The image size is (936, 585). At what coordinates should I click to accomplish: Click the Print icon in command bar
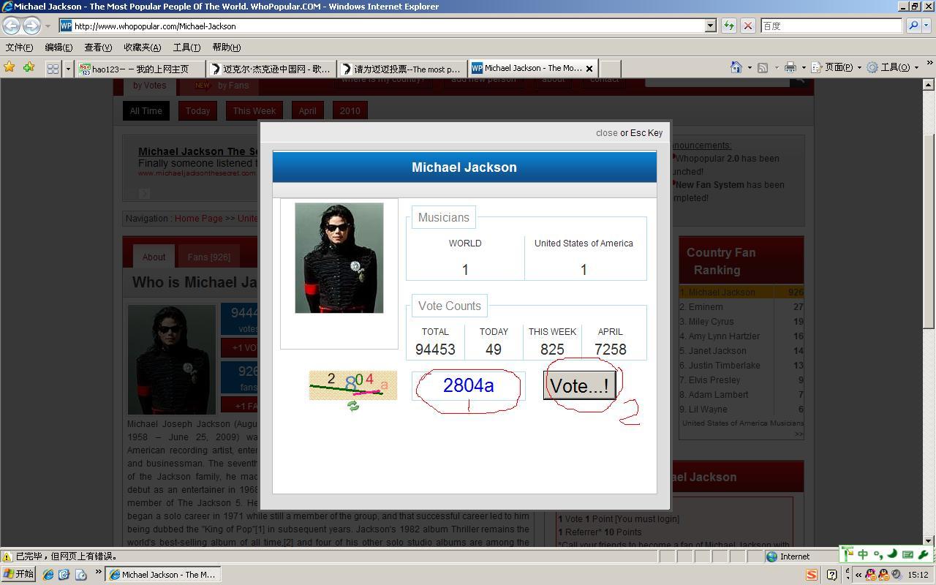point(790,68)
